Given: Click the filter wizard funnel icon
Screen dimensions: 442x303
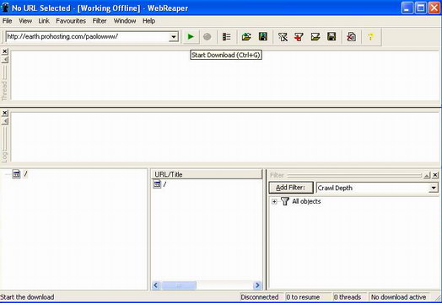Looking at the screenshot, I should coord(283,36).
